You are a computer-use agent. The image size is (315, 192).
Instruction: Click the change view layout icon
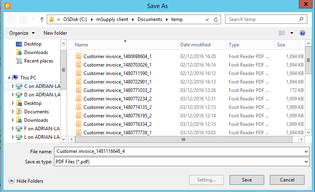pyautogui.click(x=282, y=33)
